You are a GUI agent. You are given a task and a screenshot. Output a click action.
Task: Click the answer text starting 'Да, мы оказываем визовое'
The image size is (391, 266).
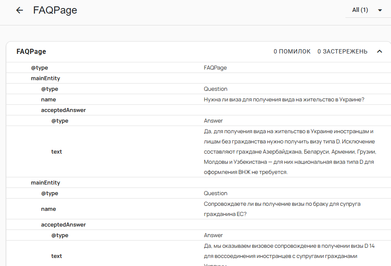click(x=289, y=255)
